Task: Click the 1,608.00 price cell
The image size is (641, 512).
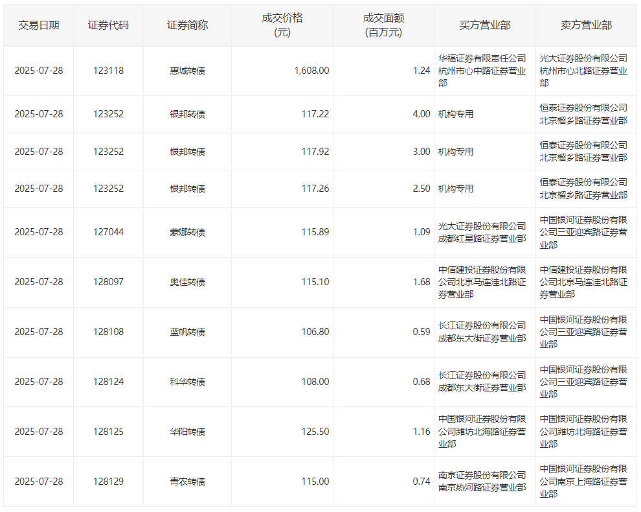Action: 311,71
